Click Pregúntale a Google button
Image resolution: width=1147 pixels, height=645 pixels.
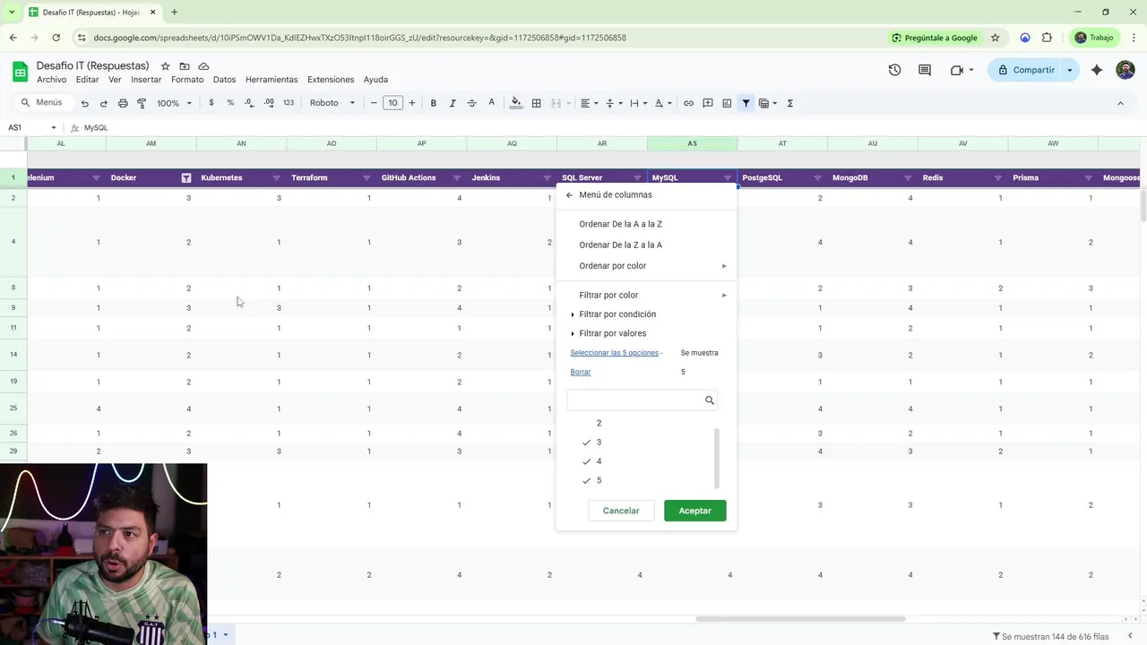coord(934,38)
